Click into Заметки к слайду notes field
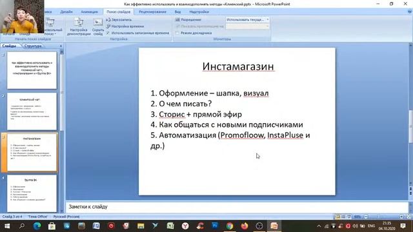 pyautogui.click(x=236, y=207)
